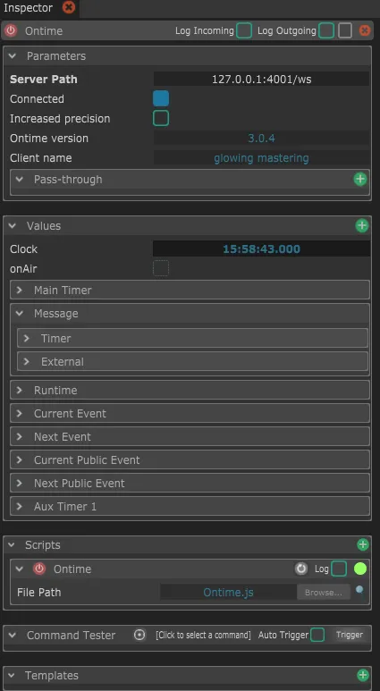The height and width of the screenshot is (691, 380).
Task: Enable the Increased precision checkbox
Action: (161, 118)
